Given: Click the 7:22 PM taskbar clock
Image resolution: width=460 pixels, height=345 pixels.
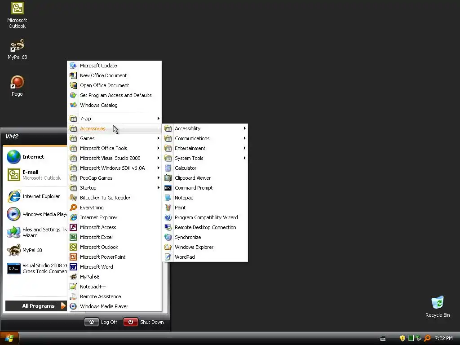Looking at the screenshot, I should click(443, 338).
